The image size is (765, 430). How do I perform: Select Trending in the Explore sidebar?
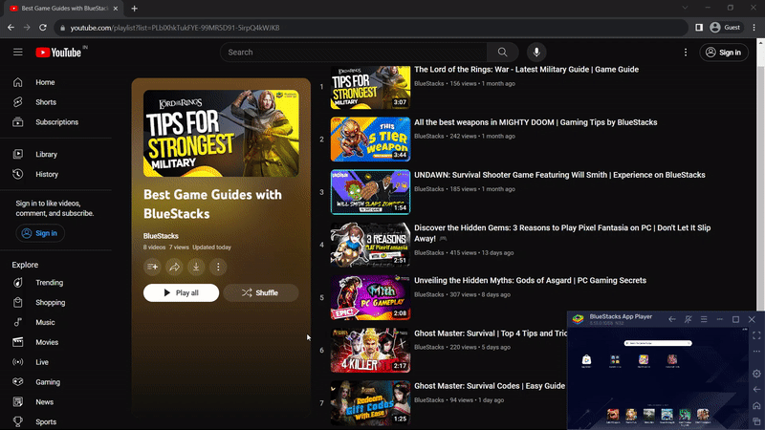[x=49, y=283]
